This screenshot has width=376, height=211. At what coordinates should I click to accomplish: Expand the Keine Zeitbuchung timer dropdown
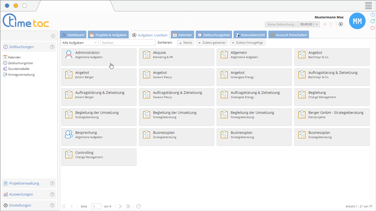point(317,24)
